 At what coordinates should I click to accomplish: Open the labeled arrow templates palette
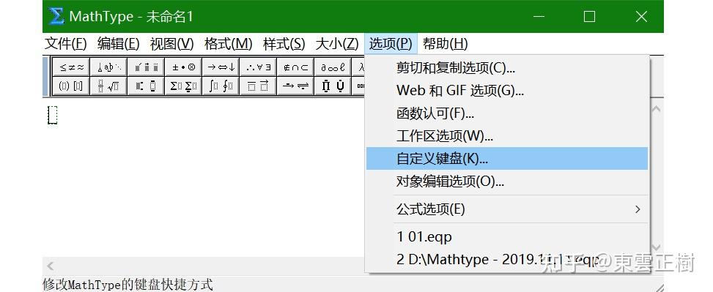point(295,86)
